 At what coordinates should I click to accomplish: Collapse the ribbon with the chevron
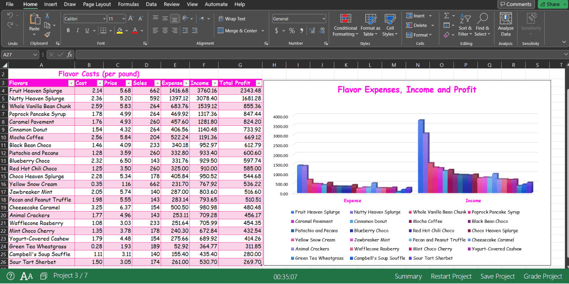tap(564, 42)
